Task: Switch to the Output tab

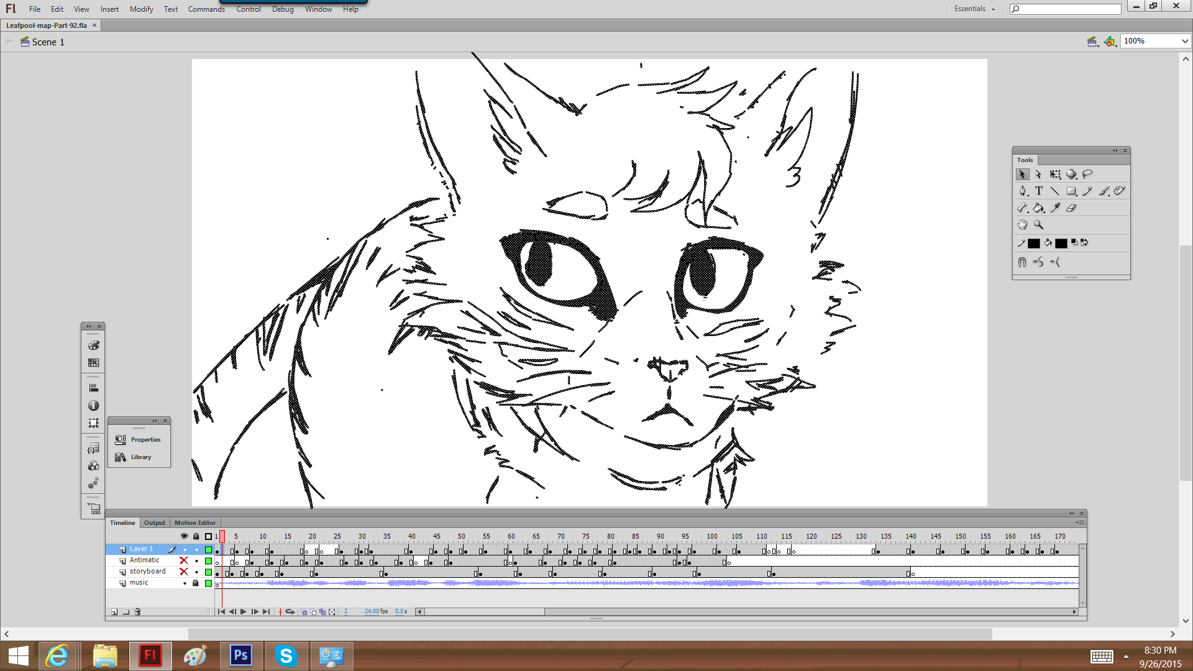Action: point(155,523)
